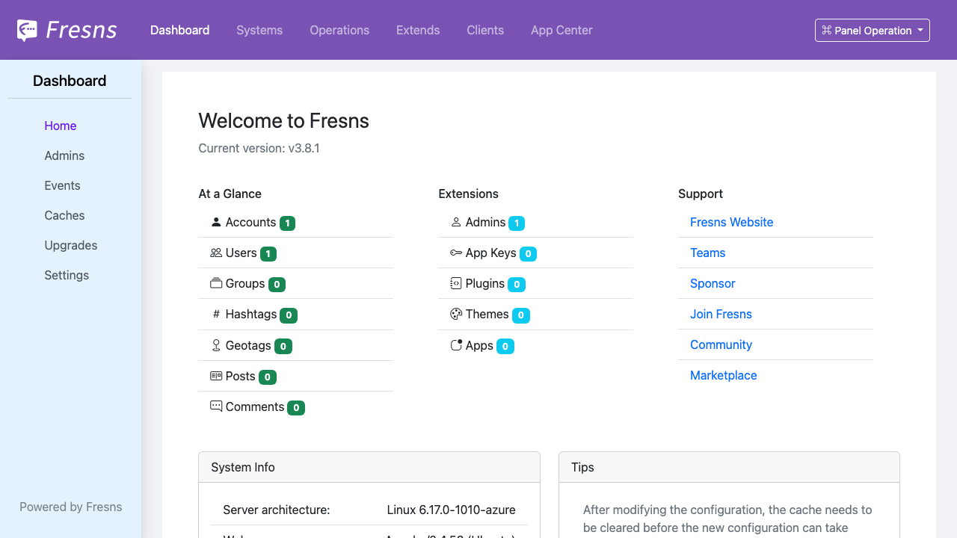Click the Users people icon
This screenshot has height=538, width=957.
pos(216,253)
